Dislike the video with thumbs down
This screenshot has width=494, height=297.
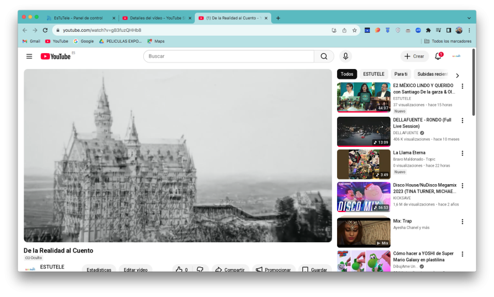pos(200,269)
